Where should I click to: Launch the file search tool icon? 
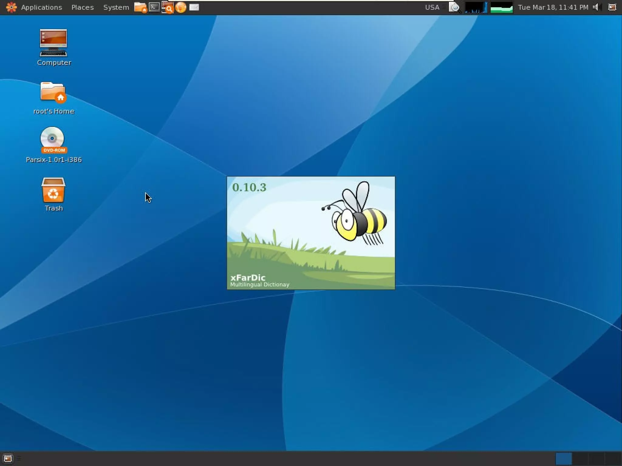pyautogui.click(x=167, y=8)
